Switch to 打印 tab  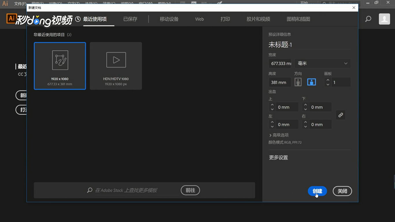point(225,19)
